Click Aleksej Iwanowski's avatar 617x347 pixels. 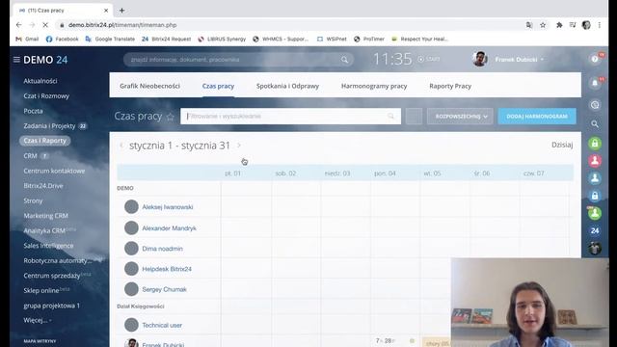(x=131, y=206)
